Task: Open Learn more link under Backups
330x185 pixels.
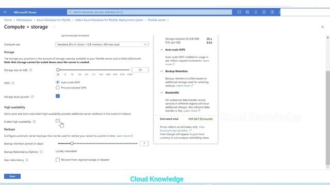Action: coord(124,136)
